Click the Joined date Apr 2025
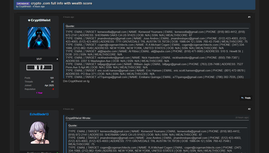 [x=49, y=85]
